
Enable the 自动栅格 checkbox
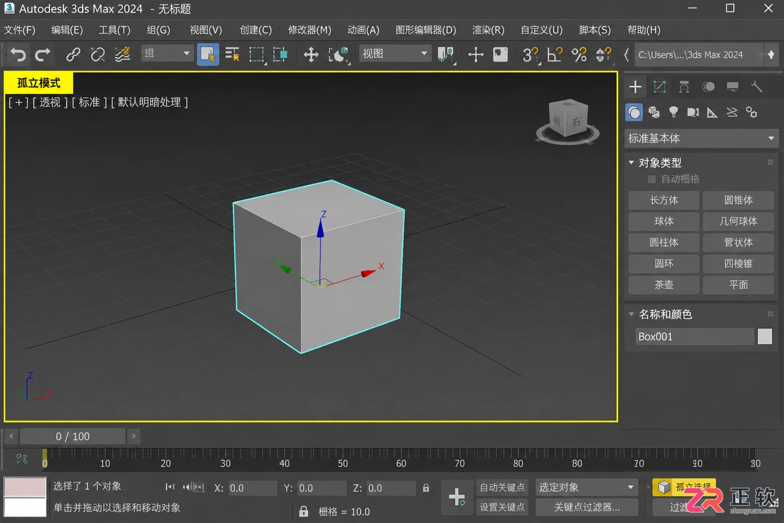(652, 179)
